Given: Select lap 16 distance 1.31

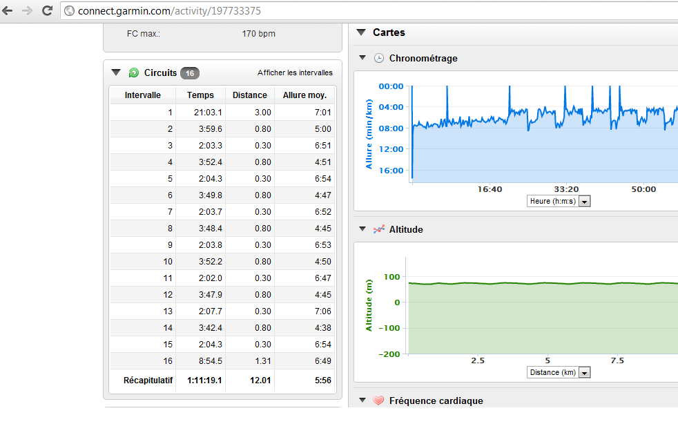Looking at the screenshot, I should [x=263, y=361].
